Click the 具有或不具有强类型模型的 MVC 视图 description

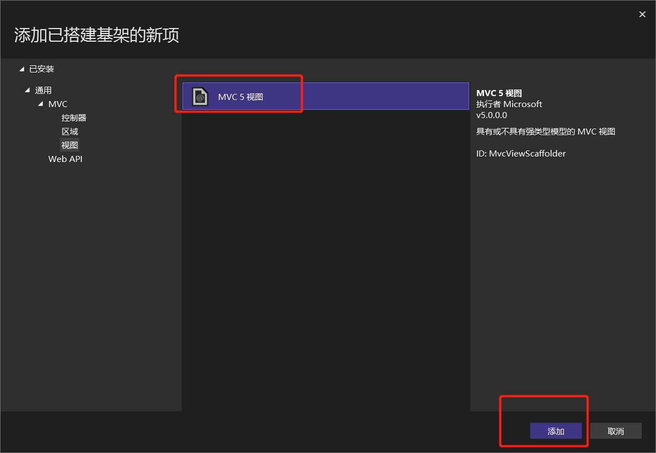click(x=546, y=132)
